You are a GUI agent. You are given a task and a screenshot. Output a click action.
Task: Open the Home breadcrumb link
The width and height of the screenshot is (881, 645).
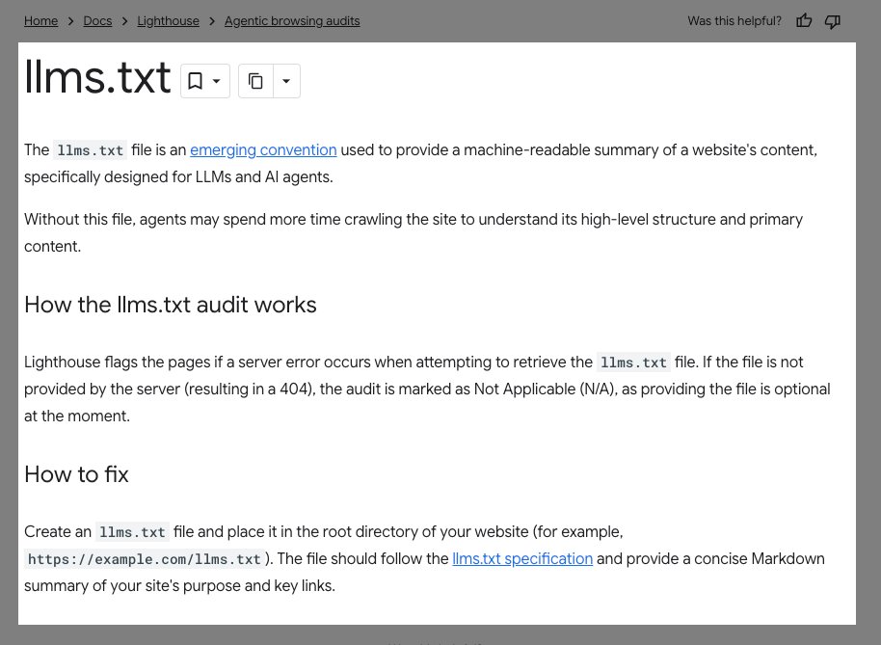tap(40, 21)
